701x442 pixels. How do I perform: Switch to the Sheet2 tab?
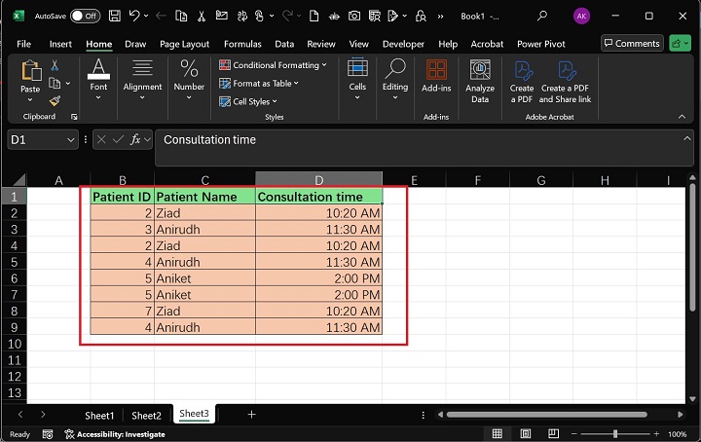pos(146,415)
